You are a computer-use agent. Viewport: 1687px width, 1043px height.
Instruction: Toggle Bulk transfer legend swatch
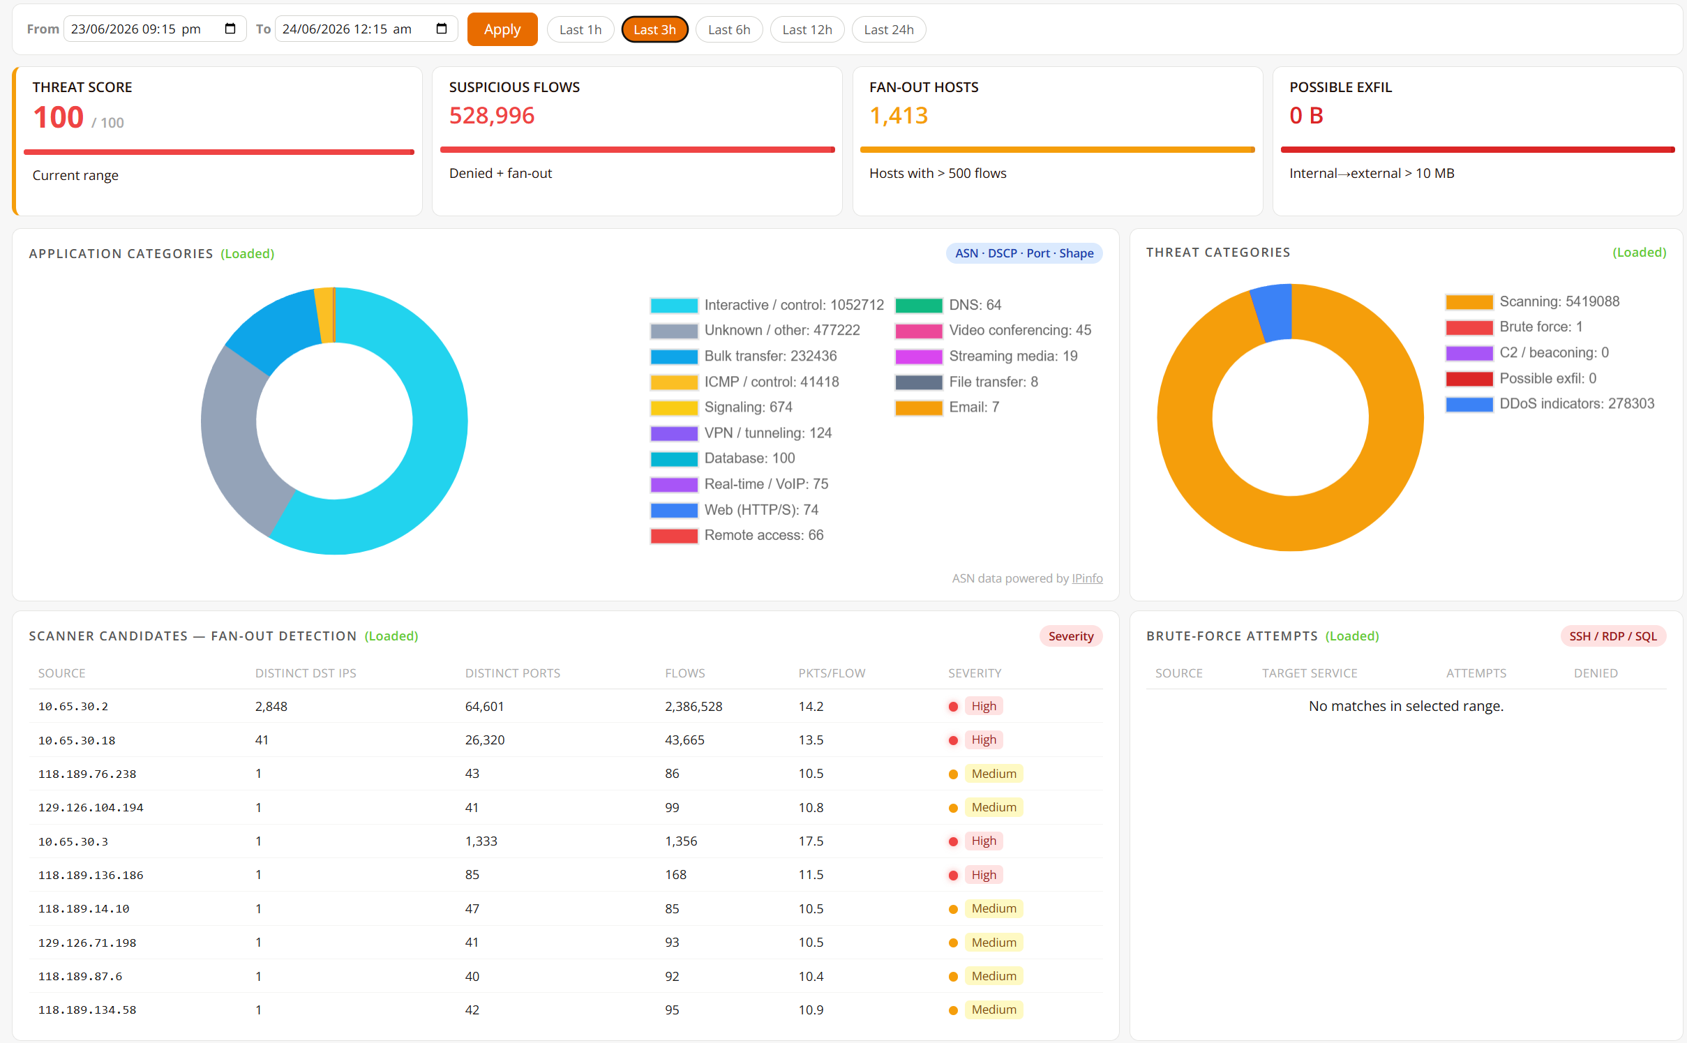tap(674, 357)
